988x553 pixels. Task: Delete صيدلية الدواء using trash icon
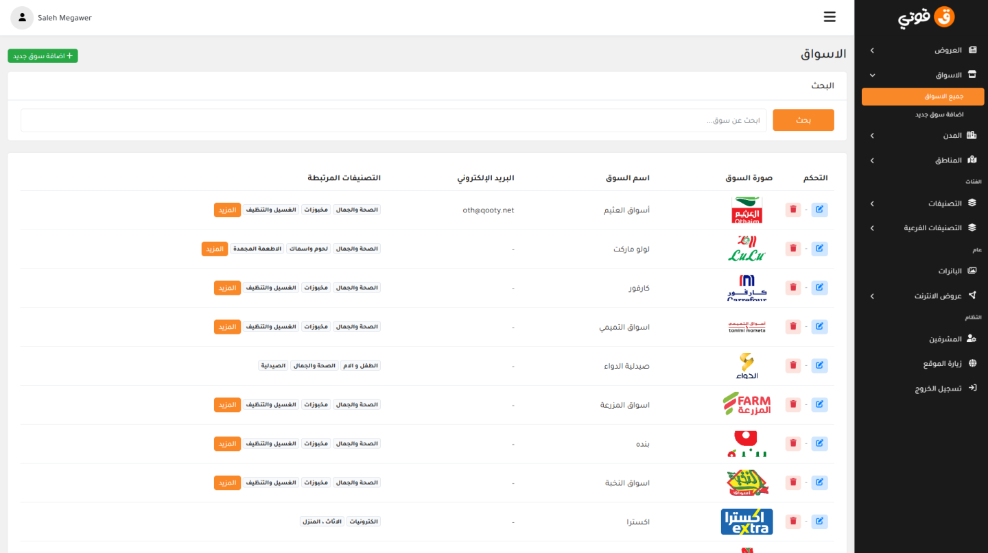click(793, 366)
